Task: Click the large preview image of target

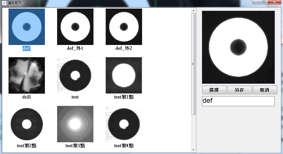Action: coord(238,47)
